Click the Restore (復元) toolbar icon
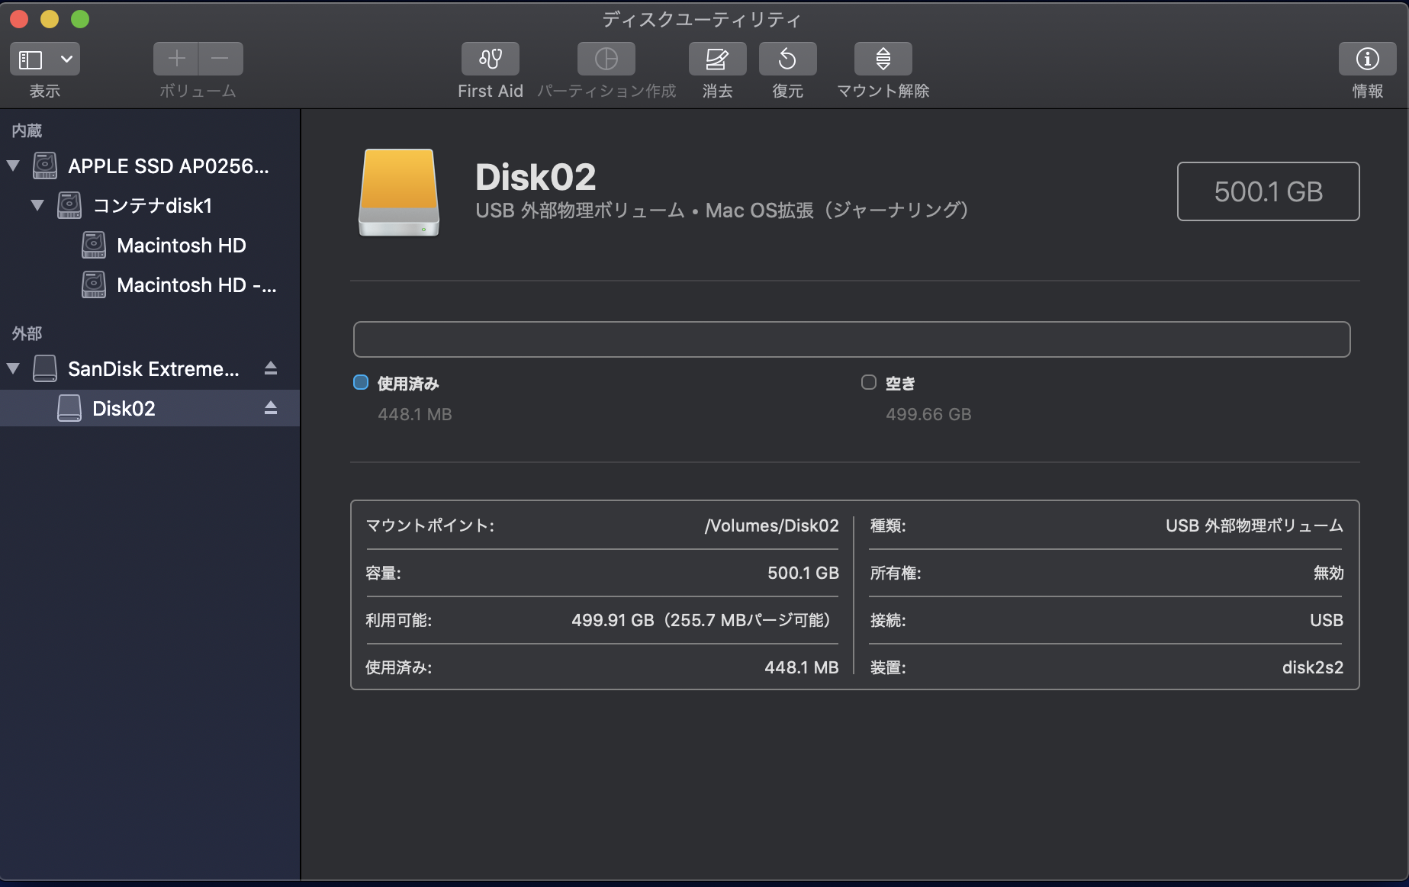Screen dimensions: 1409x887 tap(787, 59)
